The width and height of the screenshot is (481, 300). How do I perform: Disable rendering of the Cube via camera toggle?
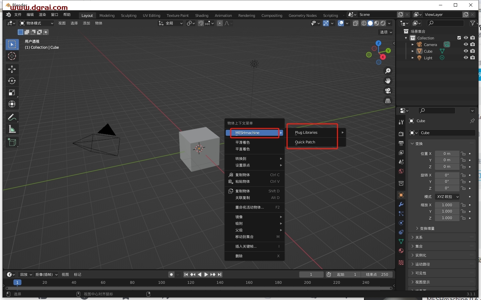point(472,51)
